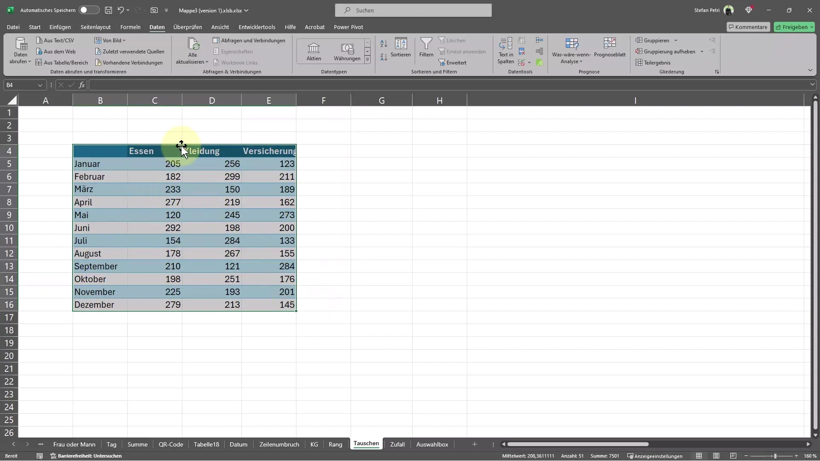Switch to page layout view in status bar
Viewport: 820px width, 461px height.
(x=716, y=456)
